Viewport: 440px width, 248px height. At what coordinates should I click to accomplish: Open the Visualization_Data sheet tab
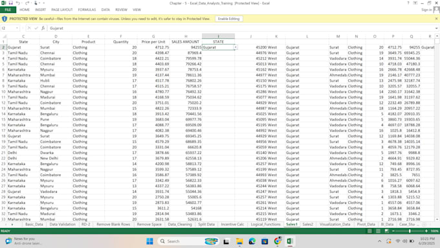click(x=335, y=225)
